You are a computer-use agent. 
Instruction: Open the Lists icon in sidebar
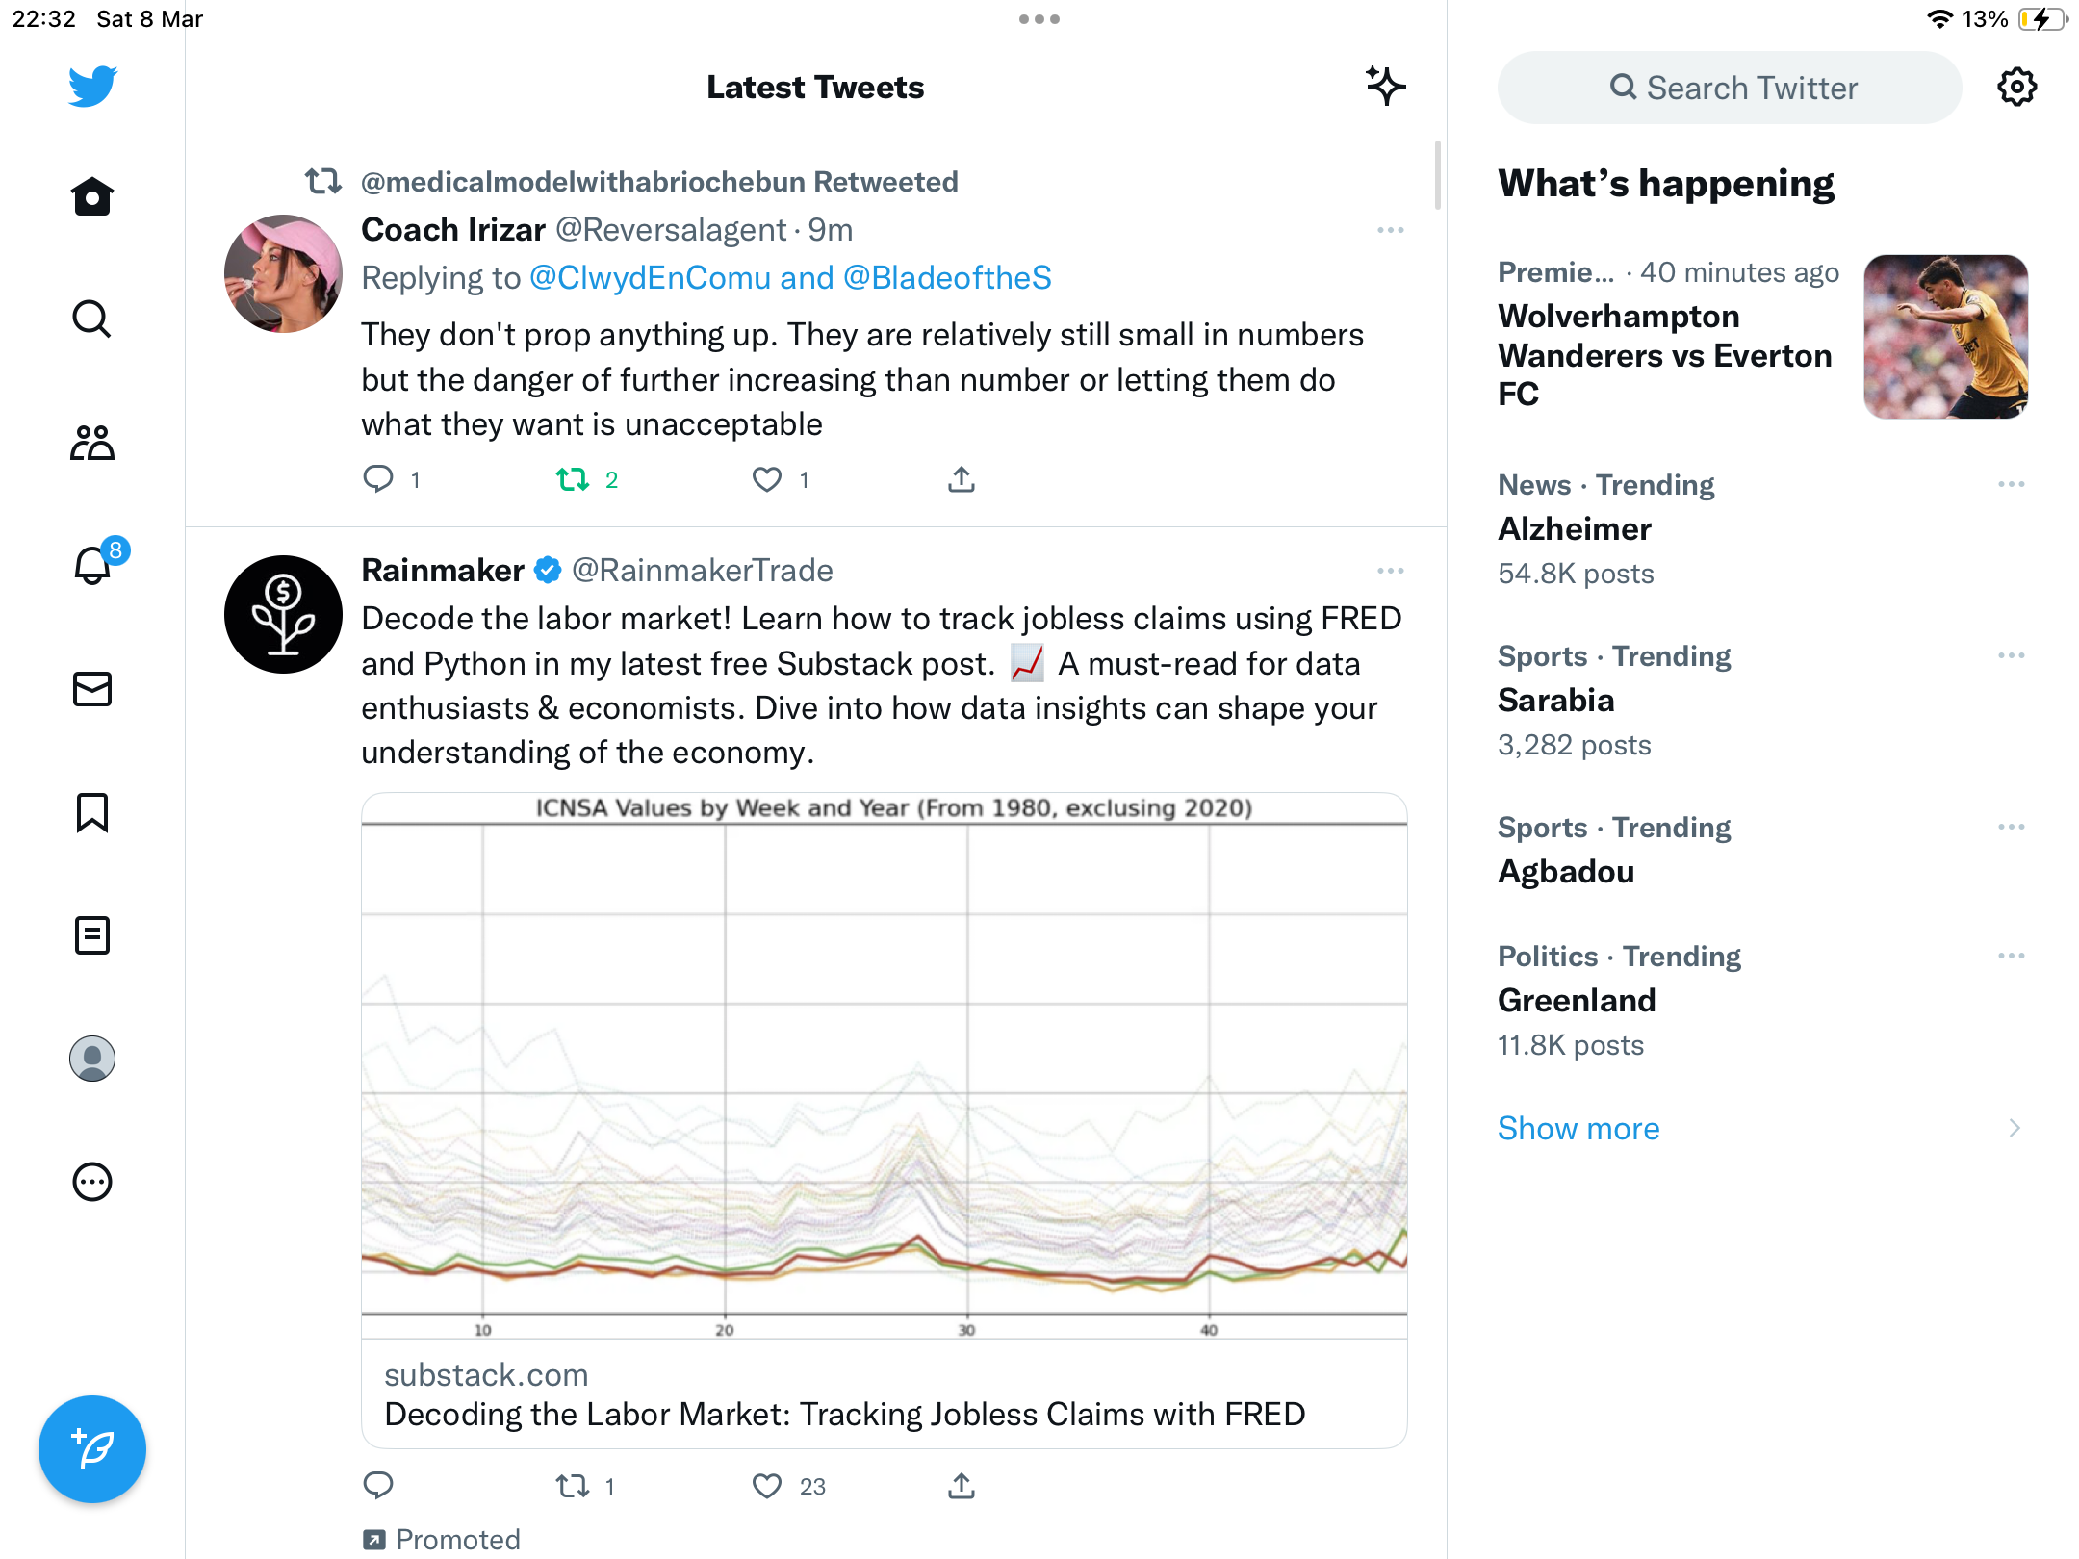coord(92,935)
